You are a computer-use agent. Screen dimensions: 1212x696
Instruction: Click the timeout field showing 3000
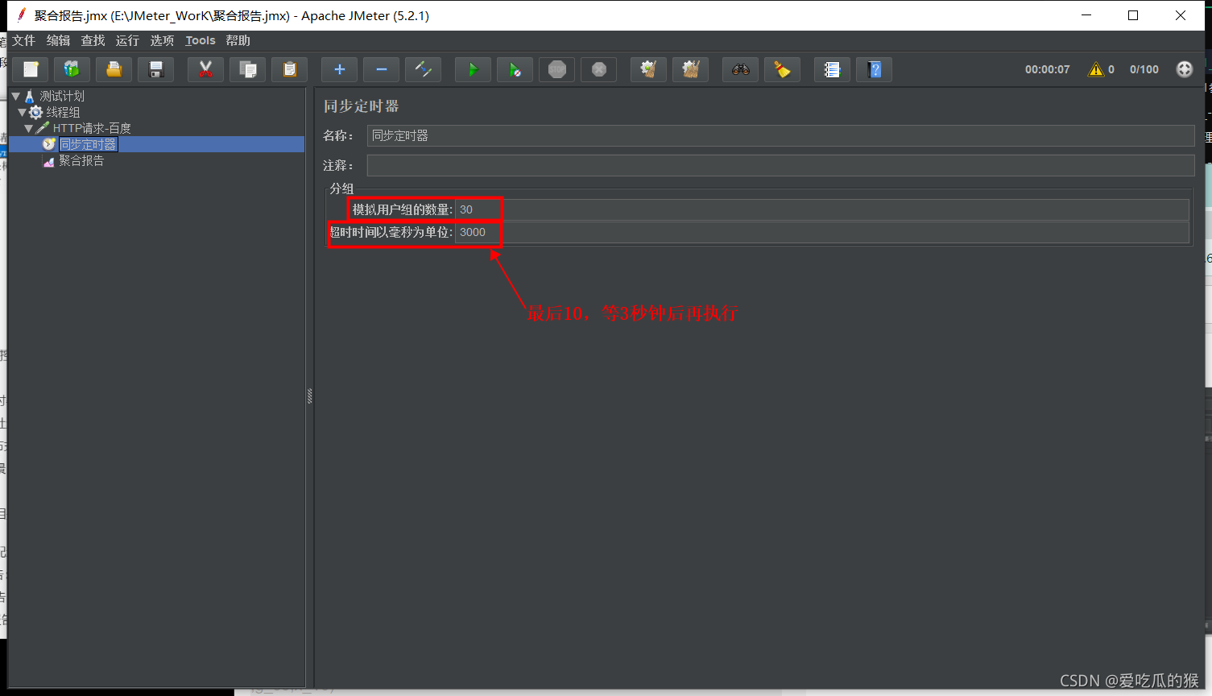(x=822, y=232)
